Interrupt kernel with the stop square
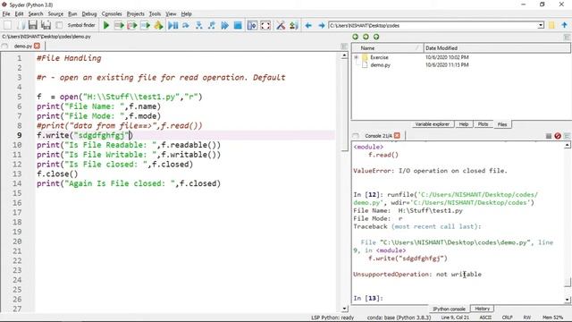The image size is (572, 322). point(548,136)
